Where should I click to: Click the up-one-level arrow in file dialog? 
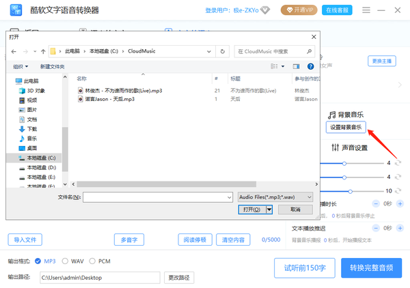click(43, 52)
